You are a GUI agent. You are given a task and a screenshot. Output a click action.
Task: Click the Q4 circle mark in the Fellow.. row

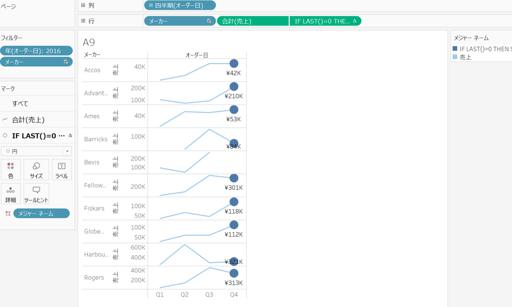[234, 178]
